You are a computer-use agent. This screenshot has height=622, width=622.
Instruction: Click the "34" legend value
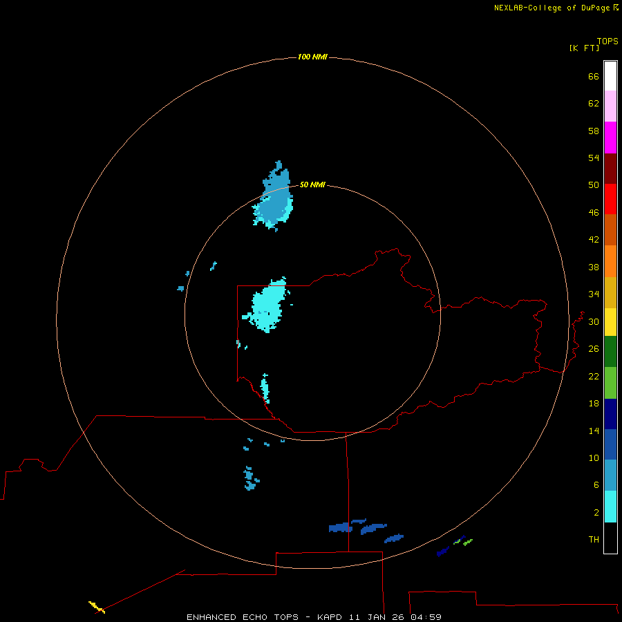[x=594, y=294]
